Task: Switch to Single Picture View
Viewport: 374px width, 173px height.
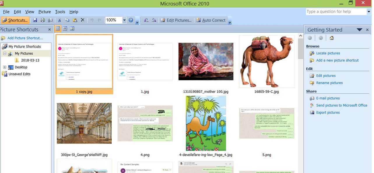Action: coord(71,28)
